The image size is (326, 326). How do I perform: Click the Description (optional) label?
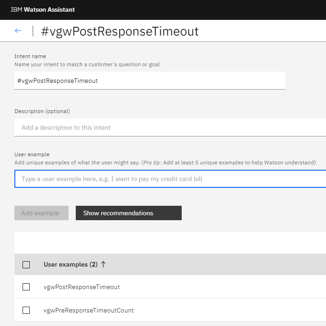42,111
